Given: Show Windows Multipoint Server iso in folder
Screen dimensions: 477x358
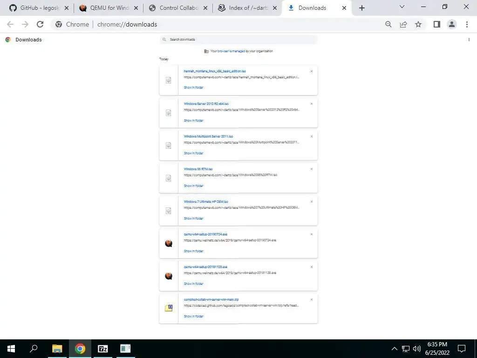Looking at the screenshot, I should [x=193, y=153].
